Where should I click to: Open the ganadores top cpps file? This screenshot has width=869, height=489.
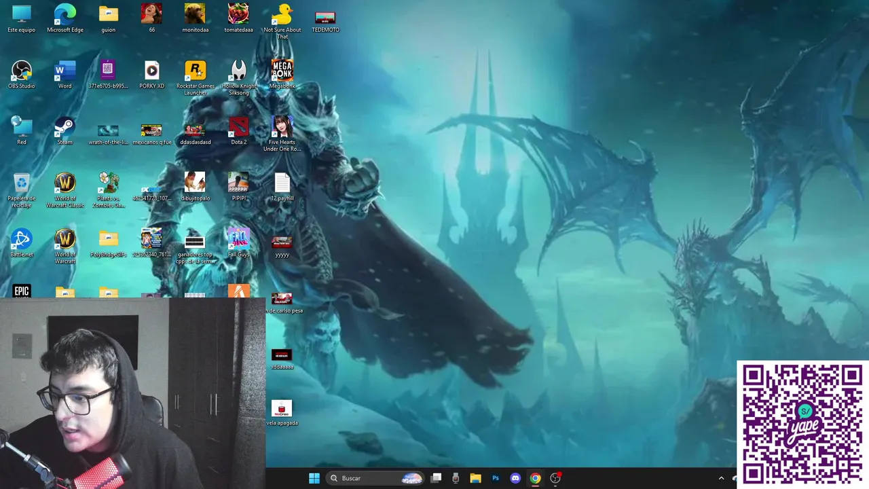tap(196, 249)
